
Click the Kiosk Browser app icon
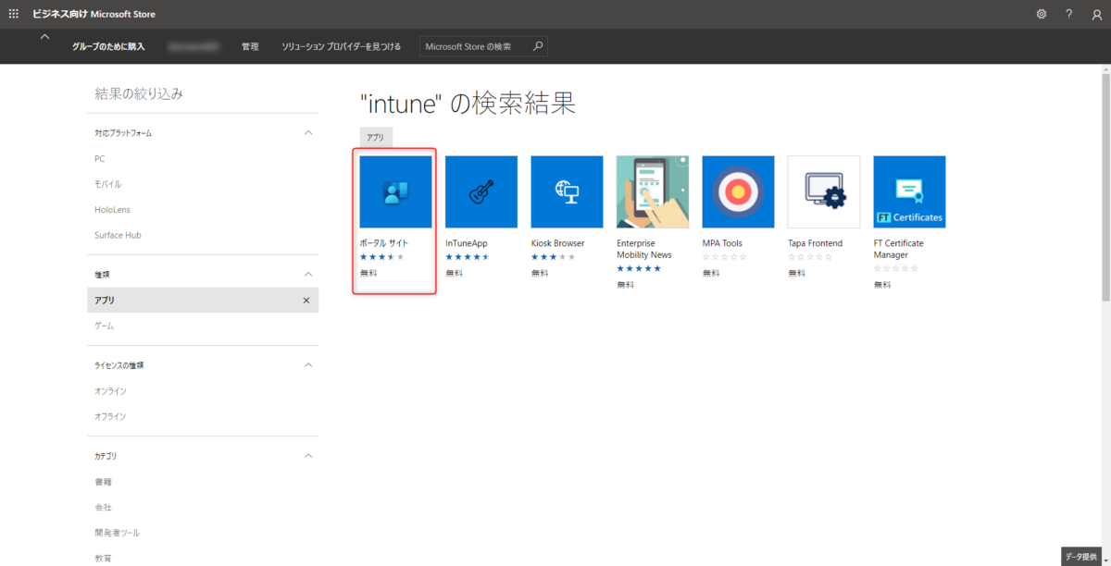[567, 191]
